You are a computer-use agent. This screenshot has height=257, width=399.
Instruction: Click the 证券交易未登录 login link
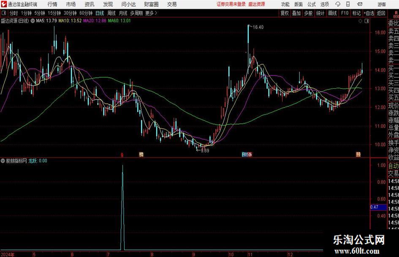(x=231, y=4)
